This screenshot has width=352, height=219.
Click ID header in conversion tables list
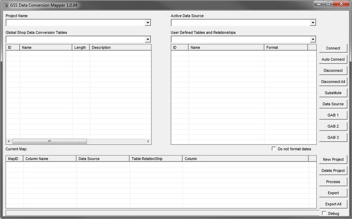(x=13, y=48)
